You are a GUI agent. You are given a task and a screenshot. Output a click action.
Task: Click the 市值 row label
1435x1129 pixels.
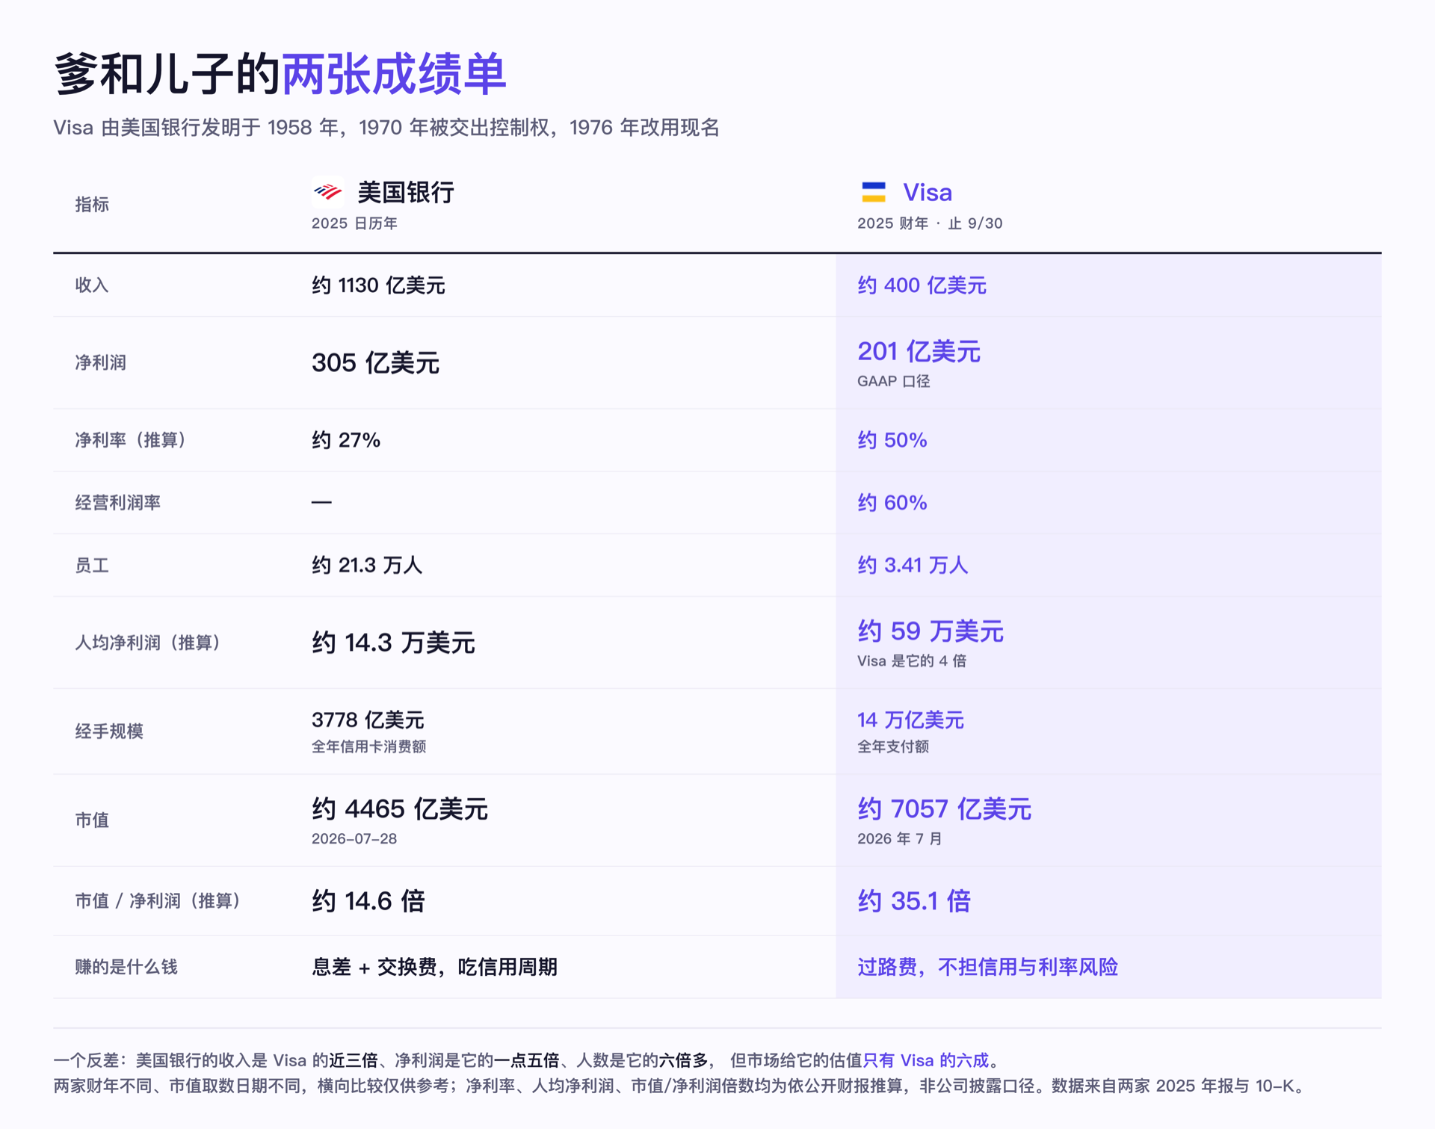point(92,820)
